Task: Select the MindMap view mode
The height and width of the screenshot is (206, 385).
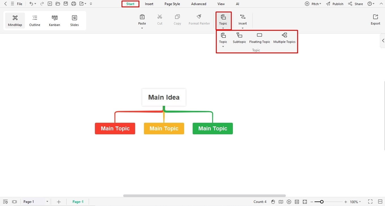Action: coord(15,21)
